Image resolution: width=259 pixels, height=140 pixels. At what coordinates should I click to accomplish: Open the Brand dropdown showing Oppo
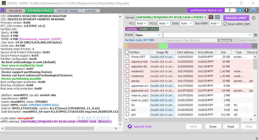(x=148, y=35)
